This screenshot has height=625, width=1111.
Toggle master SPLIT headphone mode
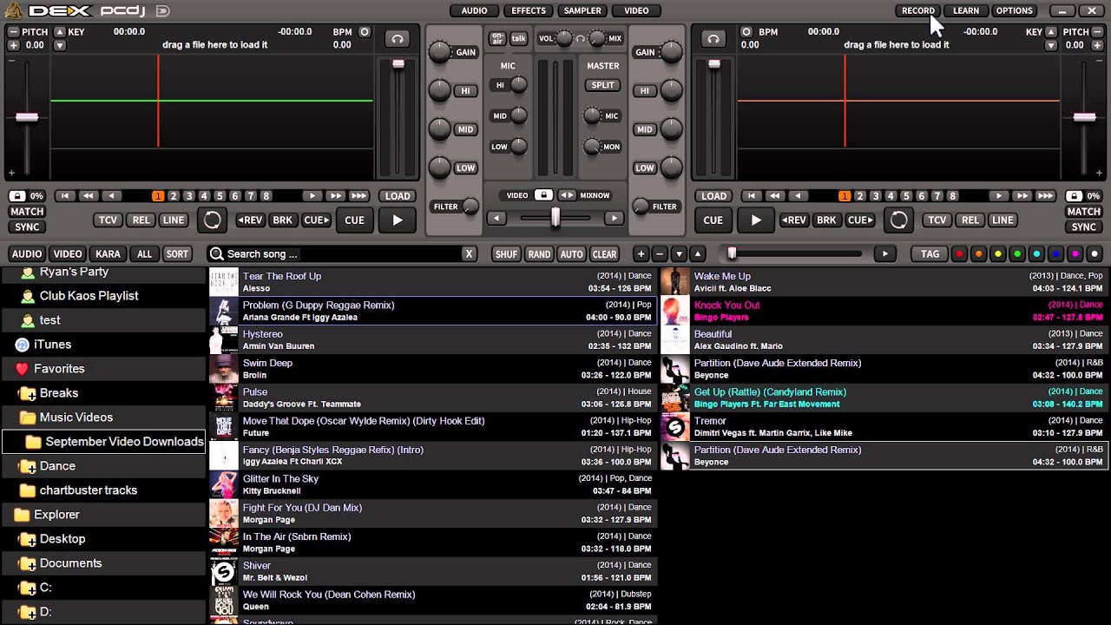(602, 85)
